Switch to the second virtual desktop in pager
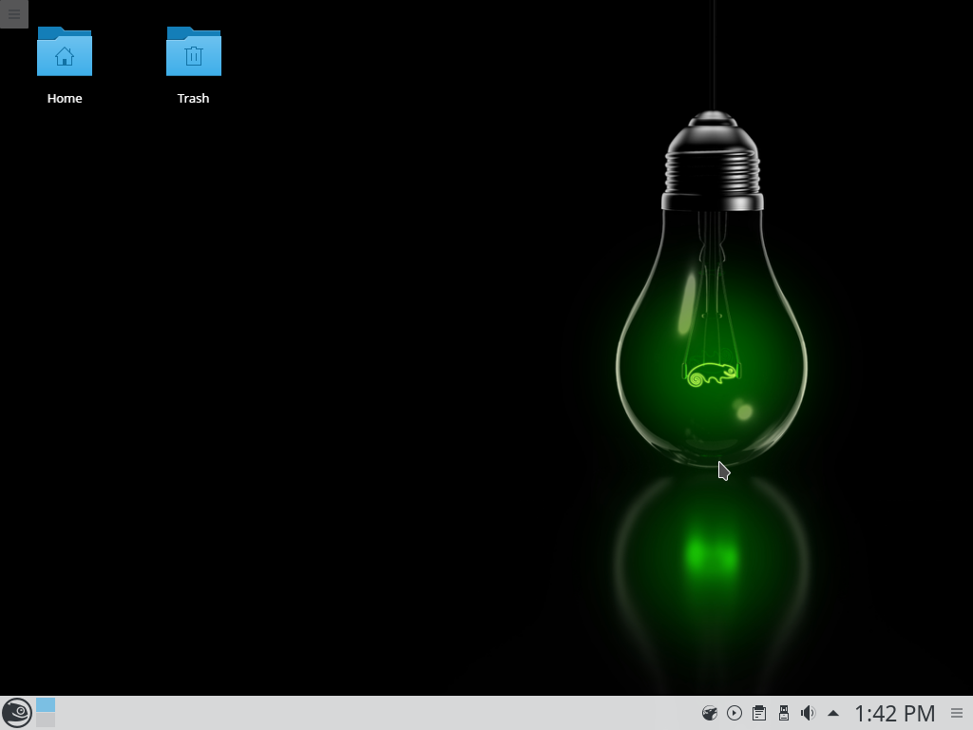Screen dimensions: 973x730 [x=46, y=720]
